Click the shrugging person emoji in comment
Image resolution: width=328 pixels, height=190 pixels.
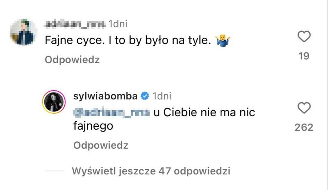[223, 41]
